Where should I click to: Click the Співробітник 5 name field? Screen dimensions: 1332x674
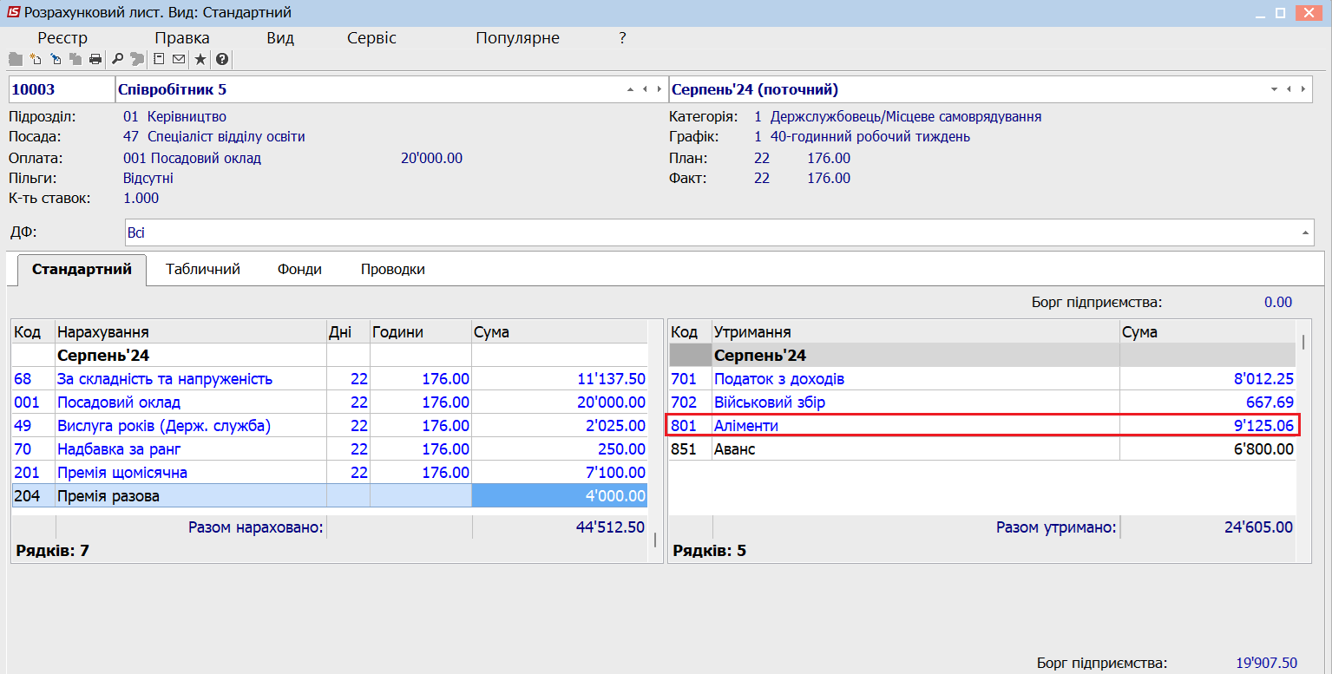pyautogui.click(x=391, y=89)
